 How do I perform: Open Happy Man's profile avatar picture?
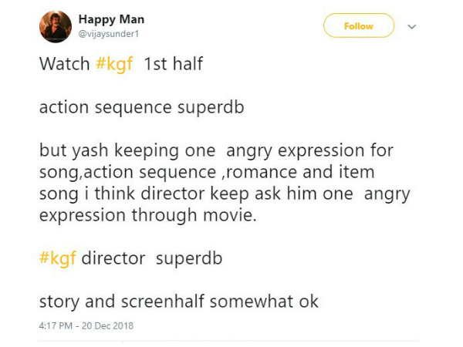(56, 26)
